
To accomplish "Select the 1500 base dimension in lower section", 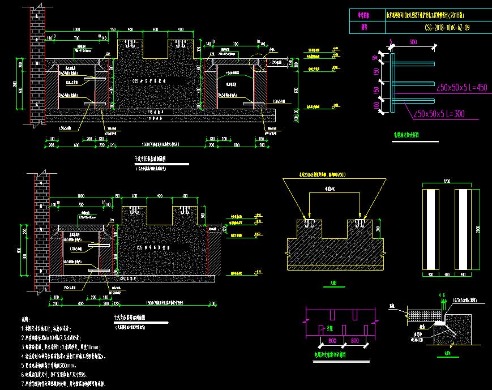I will click(x=165, y=303).
